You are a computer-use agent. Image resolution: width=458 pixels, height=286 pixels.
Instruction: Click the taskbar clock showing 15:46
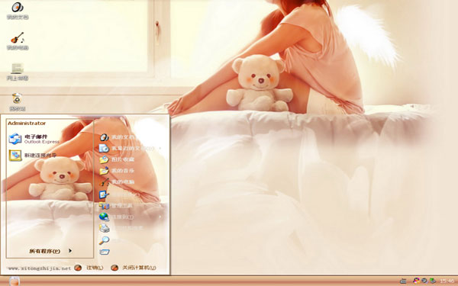click(x=447, y=281)
